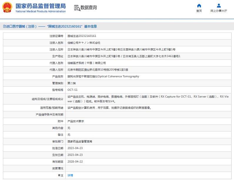Click the 网上办事大厅 label
This screenshot has height=181, width=234.
coord(219,11)
